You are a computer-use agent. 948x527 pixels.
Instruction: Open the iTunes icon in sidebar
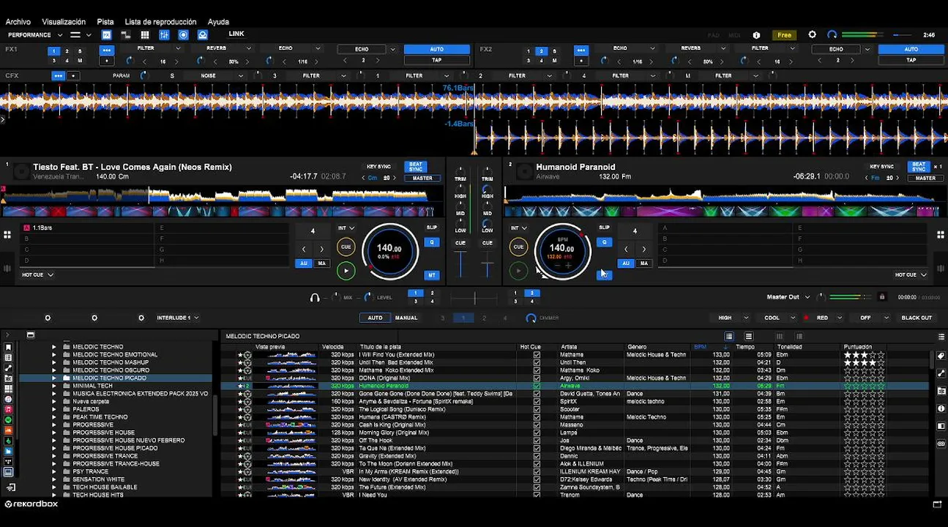8,400
